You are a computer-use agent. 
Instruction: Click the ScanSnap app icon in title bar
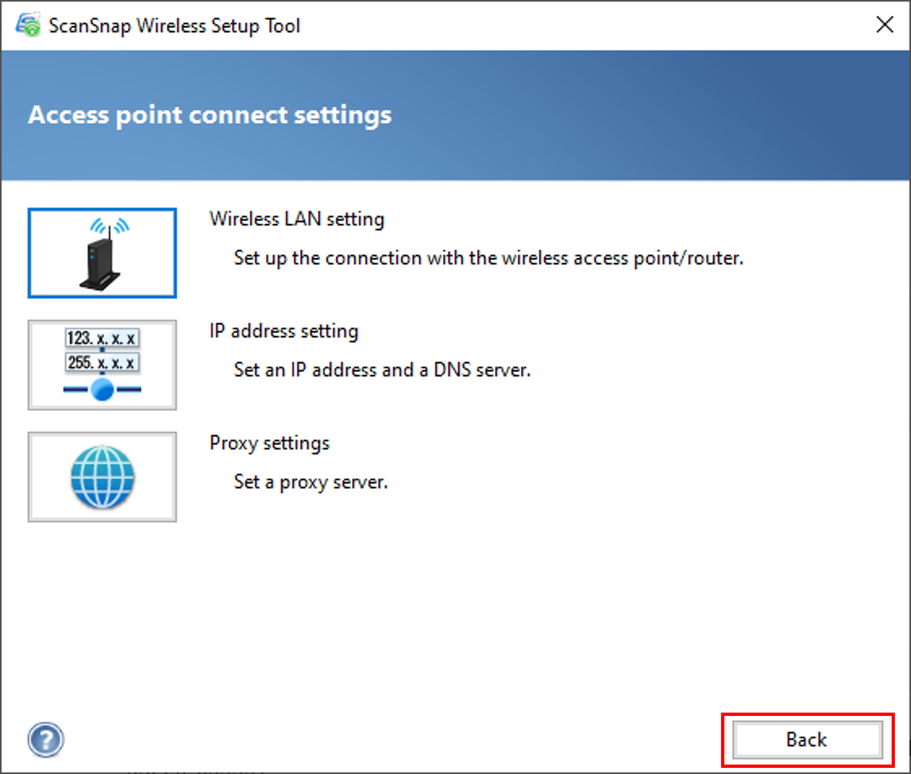coord(28,25)
